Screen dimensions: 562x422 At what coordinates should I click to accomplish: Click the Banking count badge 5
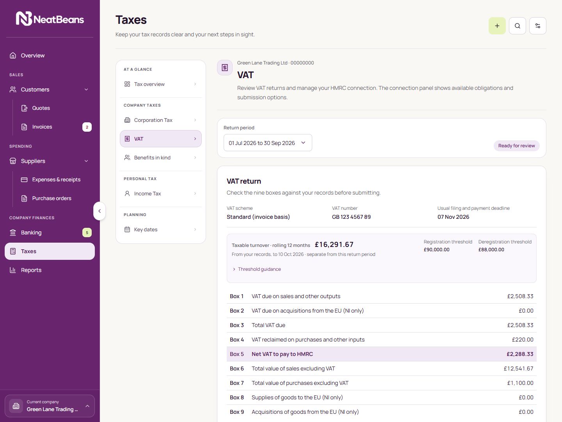pyautogui.click(x=87, y=232)
